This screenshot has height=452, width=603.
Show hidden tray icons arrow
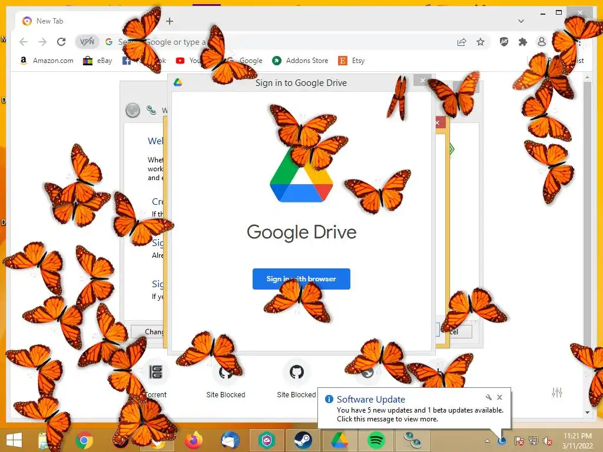pyautogui.click(x=487, y=441)
